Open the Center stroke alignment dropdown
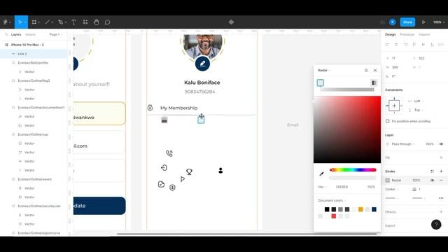Screen dimensions: 448x252 tap(391, 189)
